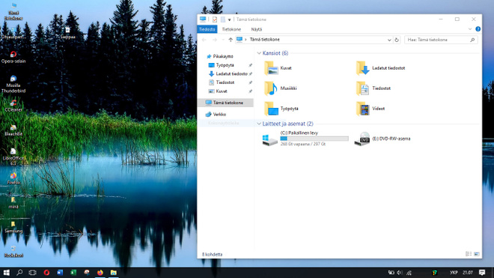
Task: Collapse the Kansiot (6) group
Action: click(x=259, y=53)
